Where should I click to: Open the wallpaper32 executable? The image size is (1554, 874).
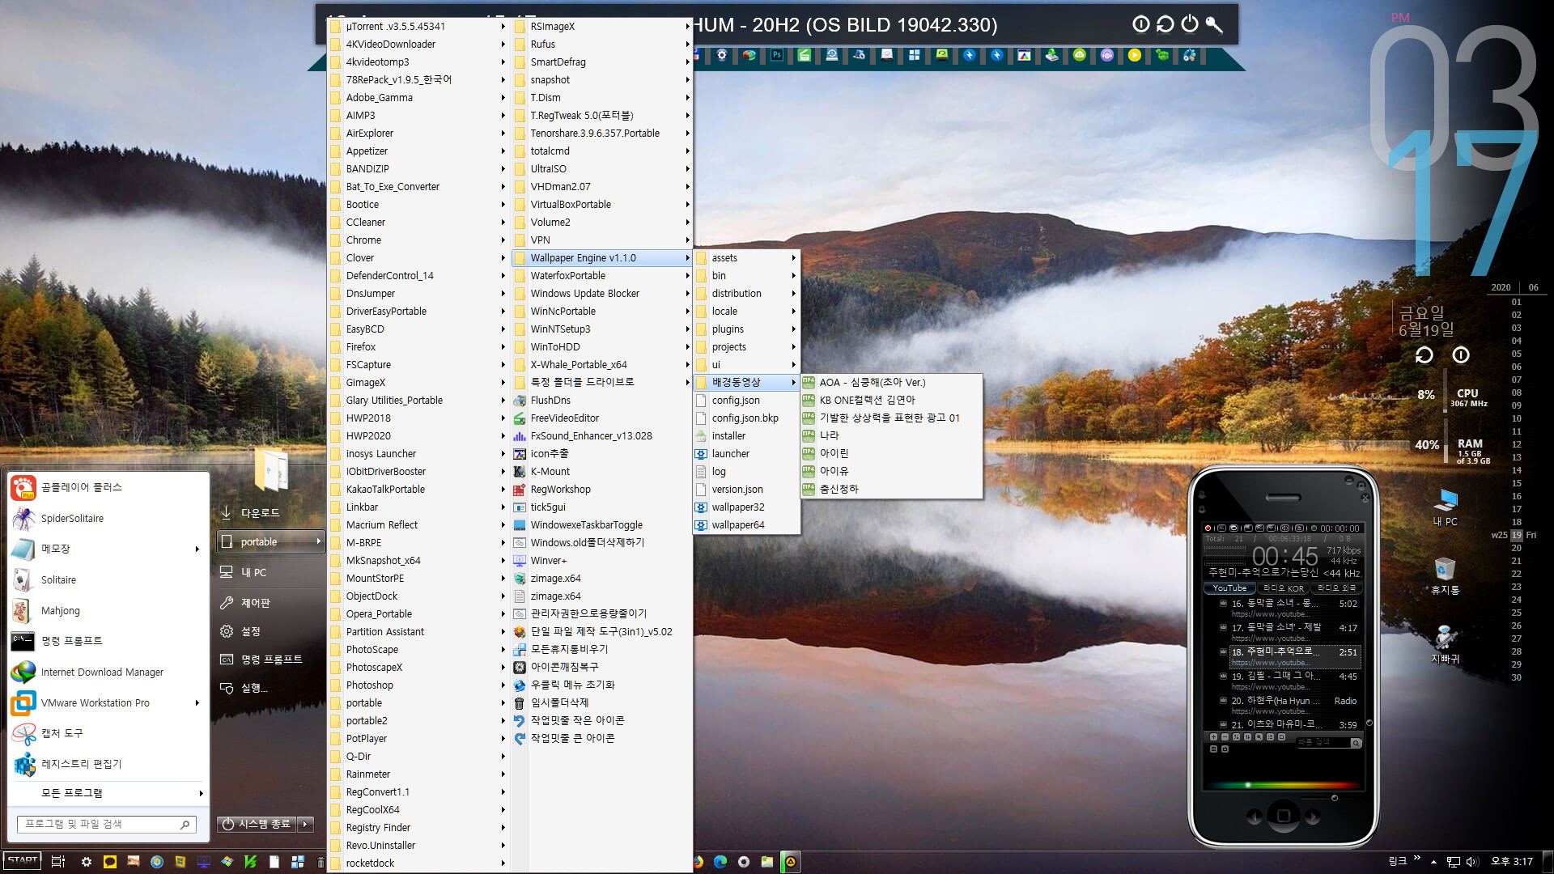tap(737, 507)
